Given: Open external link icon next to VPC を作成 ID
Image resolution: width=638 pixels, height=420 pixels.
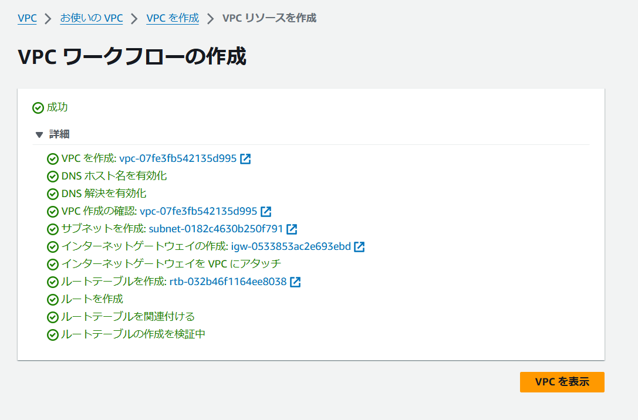Looking at the screenshot, I should pos(245,158).
